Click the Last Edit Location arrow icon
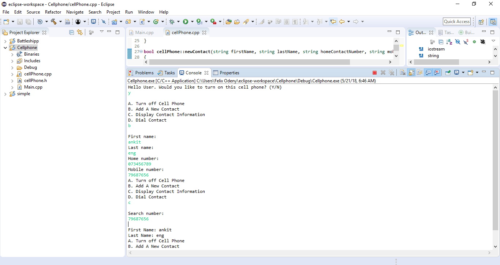The width and height of the screenshot is (500, 265). (x=333, y=22)
